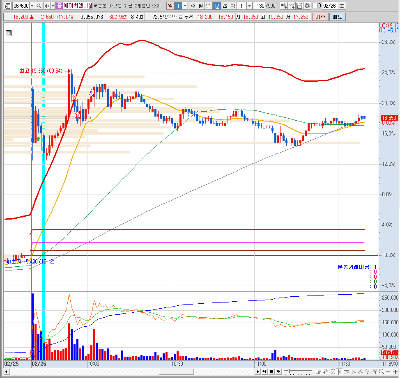This screenshot has width=400, height=378.
Task: Select the 일 (daily) period button
Action: click(170, 6)
